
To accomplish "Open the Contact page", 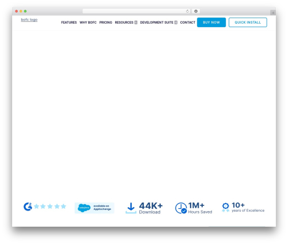I will [188, 22].
